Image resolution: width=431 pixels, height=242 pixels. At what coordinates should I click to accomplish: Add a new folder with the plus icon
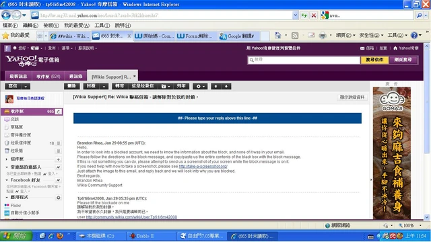pyautogui.click(x=59, y=159)
